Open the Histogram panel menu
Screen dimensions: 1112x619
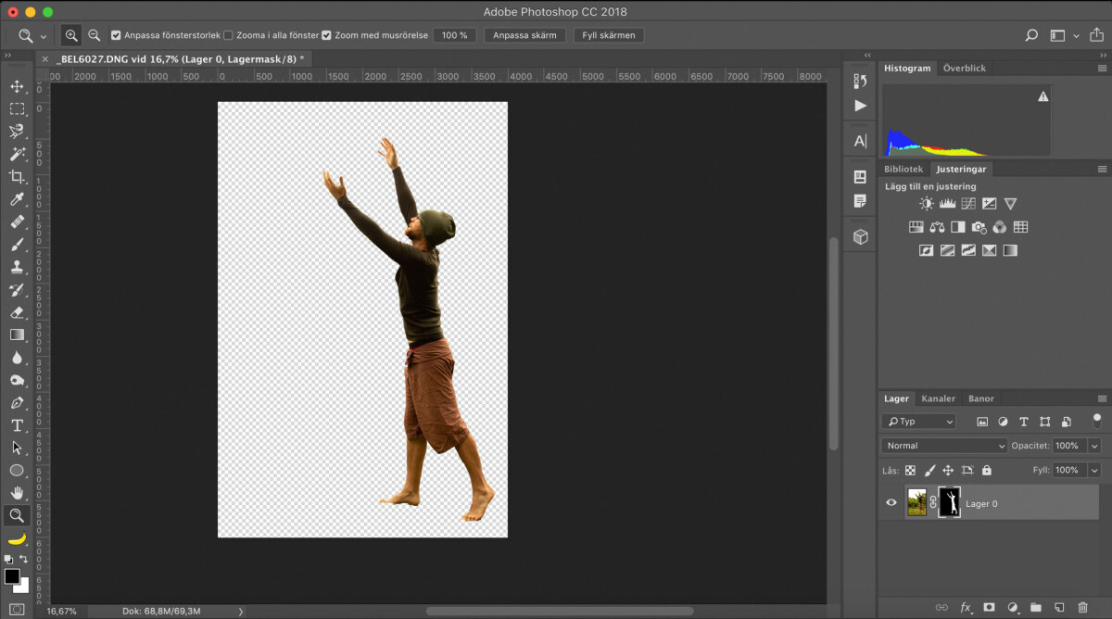pos(1102,69)
